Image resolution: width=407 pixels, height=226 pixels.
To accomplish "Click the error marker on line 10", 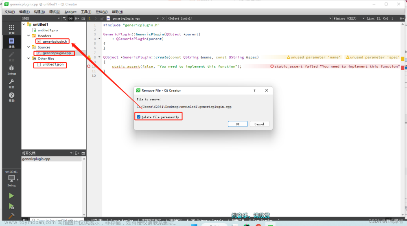I will [89, 66].
